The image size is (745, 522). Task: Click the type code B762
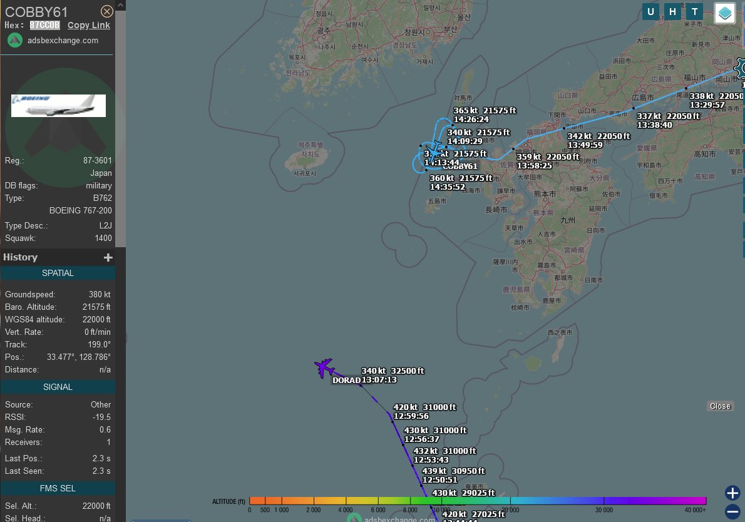[x=103, y=198]
